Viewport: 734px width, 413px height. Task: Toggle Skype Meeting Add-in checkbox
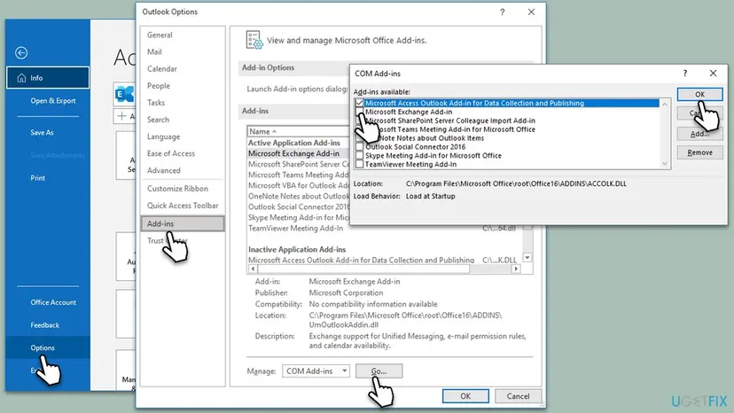coord(360,155)
